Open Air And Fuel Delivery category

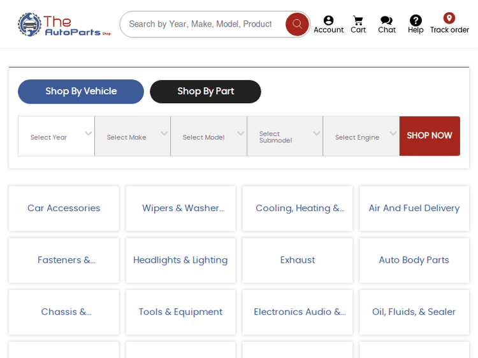click(x=414, y=209)
